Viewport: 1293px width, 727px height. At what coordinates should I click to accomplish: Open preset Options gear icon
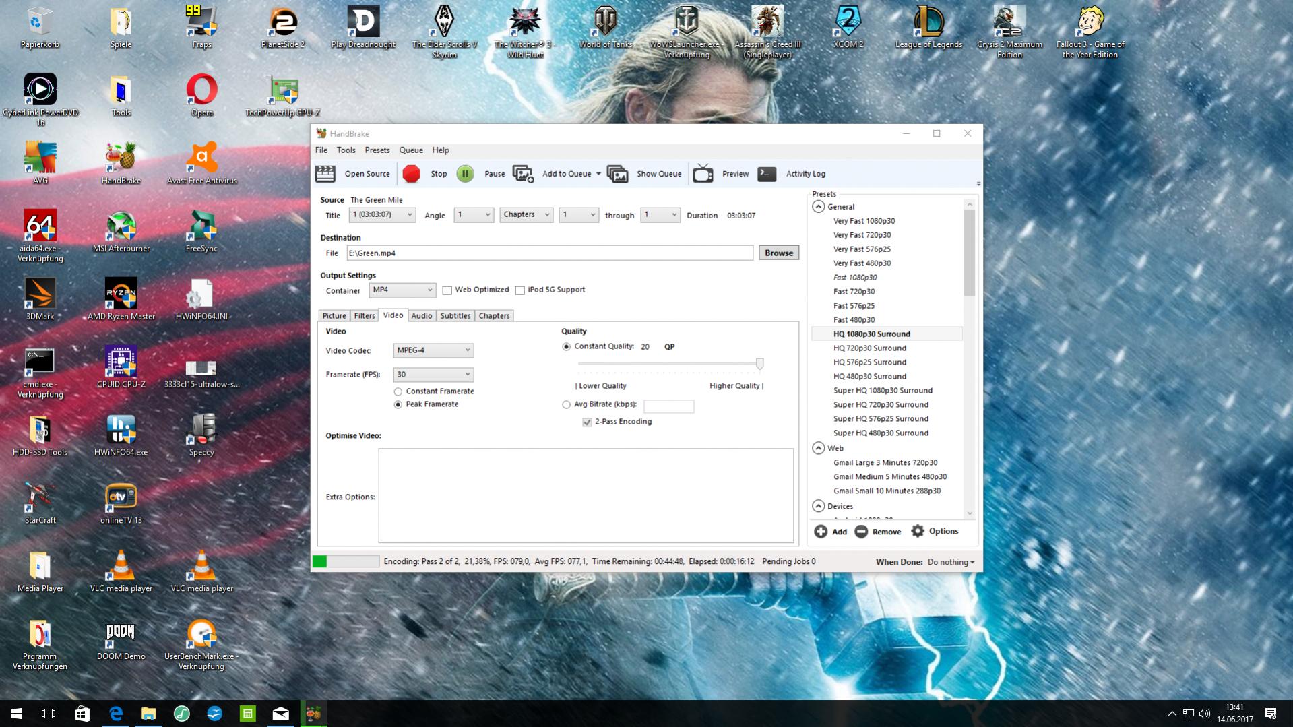(x=918, y=531)
